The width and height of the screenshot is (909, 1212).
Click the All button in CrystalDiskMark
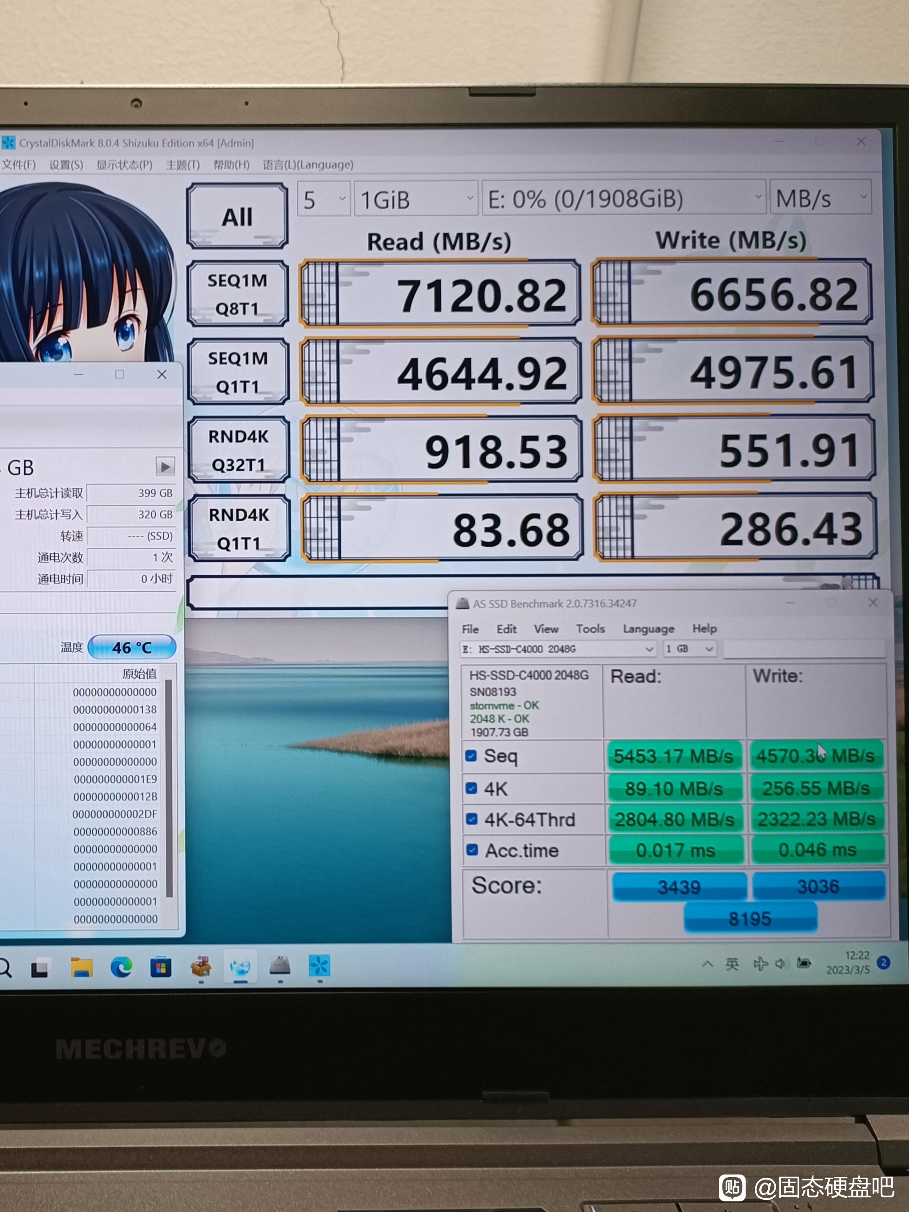pyautogui.click(x=237, y=217)
